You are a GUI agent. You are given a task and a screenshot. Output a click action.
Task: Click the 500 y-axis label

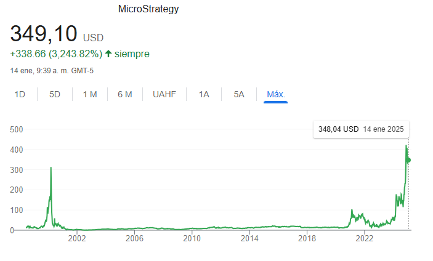coord(17,129)
